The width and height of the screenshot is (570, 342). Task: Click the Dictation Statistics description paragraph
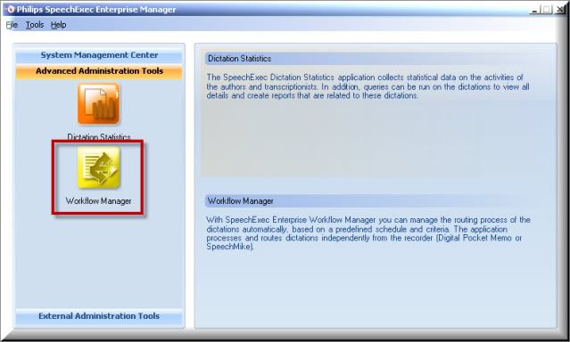click(368, 86)
